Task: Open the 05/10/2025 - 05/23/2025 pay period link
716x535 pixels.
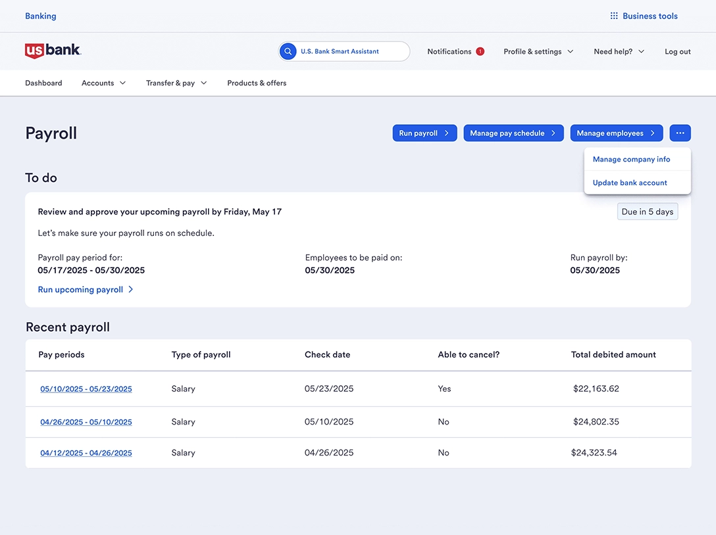Action: [x=86, y=389]
